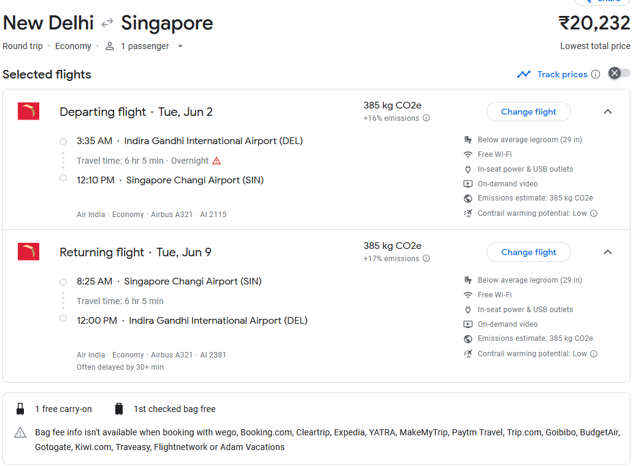
Task: Click the Track prices link
Action: tap(562, 74)
